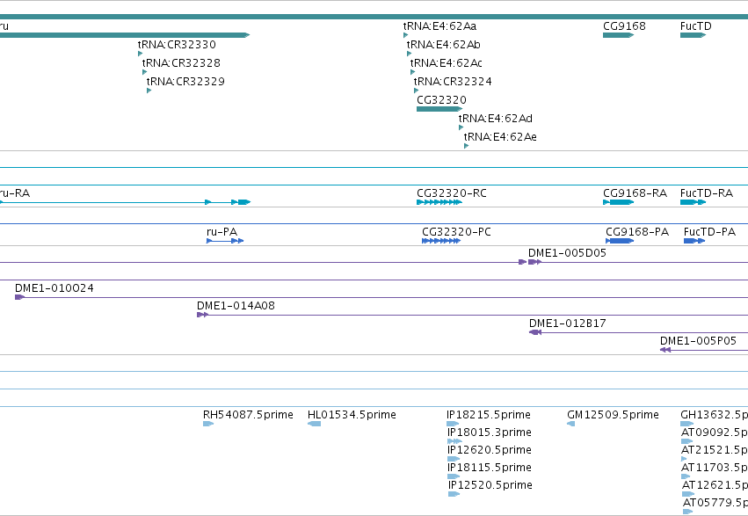Select the AT21521.5prime EST

click(x=684, y=459)
